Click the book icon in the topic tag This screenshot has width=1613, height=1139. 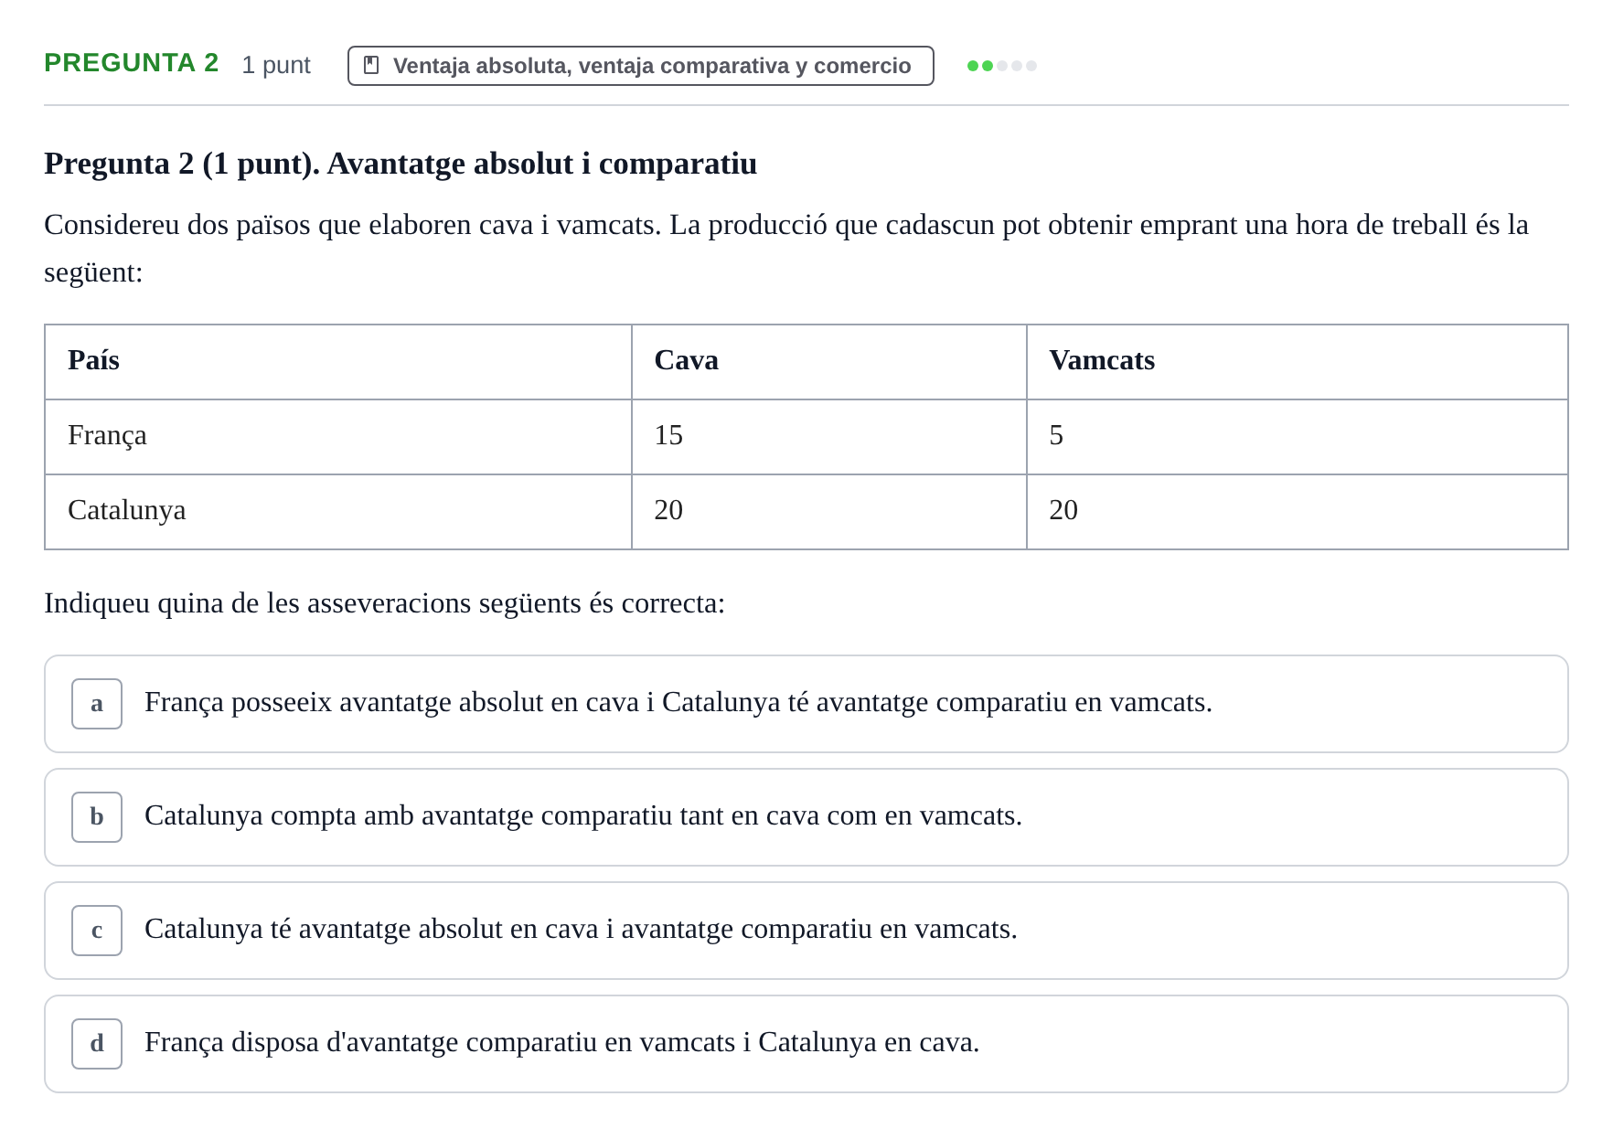(x=371, y=65)
